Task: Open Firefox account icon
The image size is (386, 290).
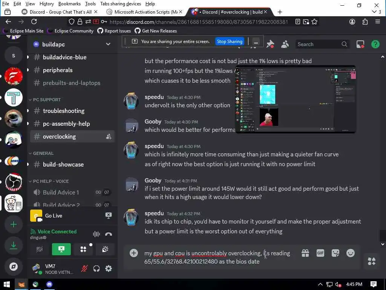Action: click(352, 22)
